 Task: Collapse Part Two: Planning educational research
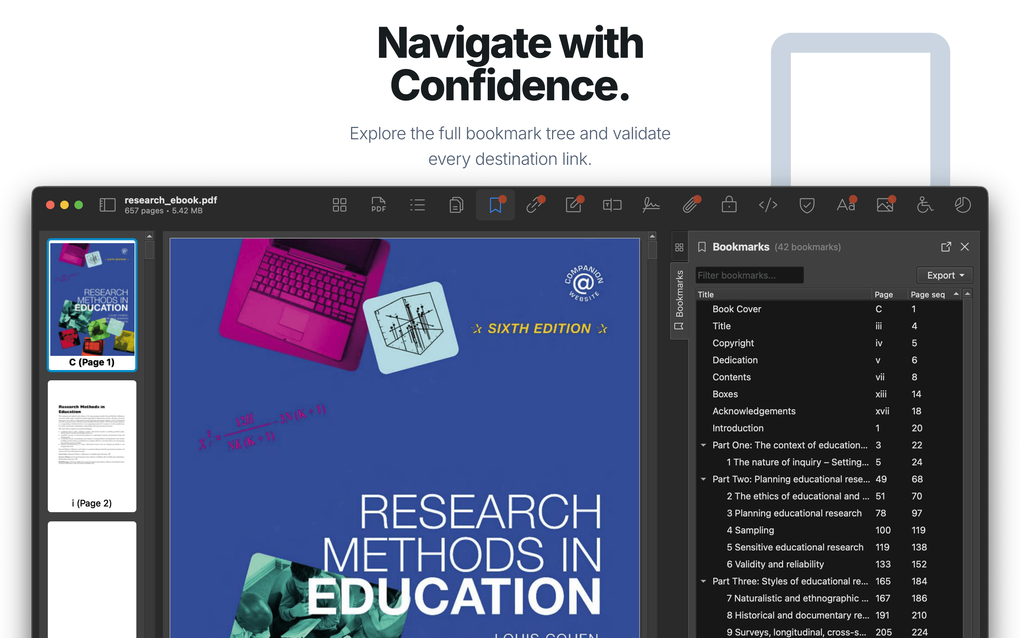pyautogui.click(x=703, y=479)
